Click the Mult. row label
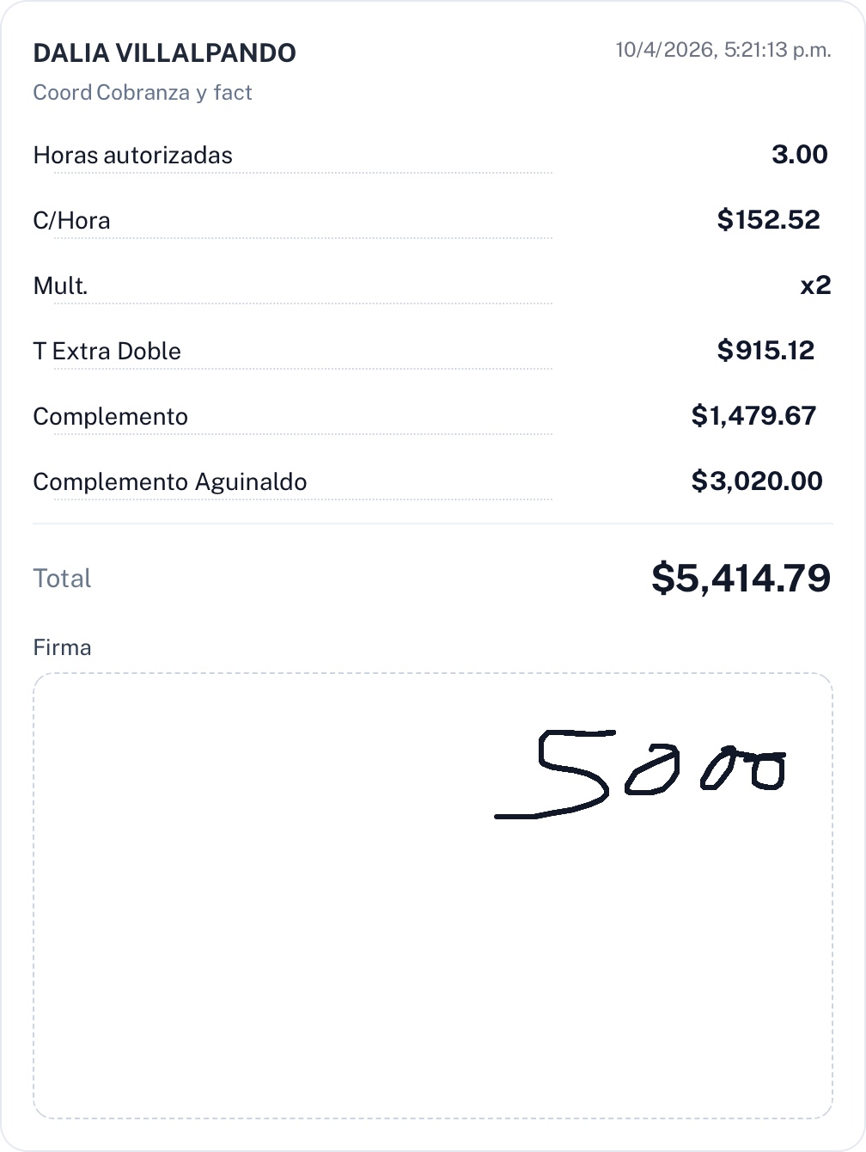 [60, 286]
